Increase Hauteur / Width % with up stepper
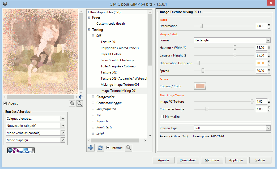Screen dimensions: 277x169 pos(269,46)
